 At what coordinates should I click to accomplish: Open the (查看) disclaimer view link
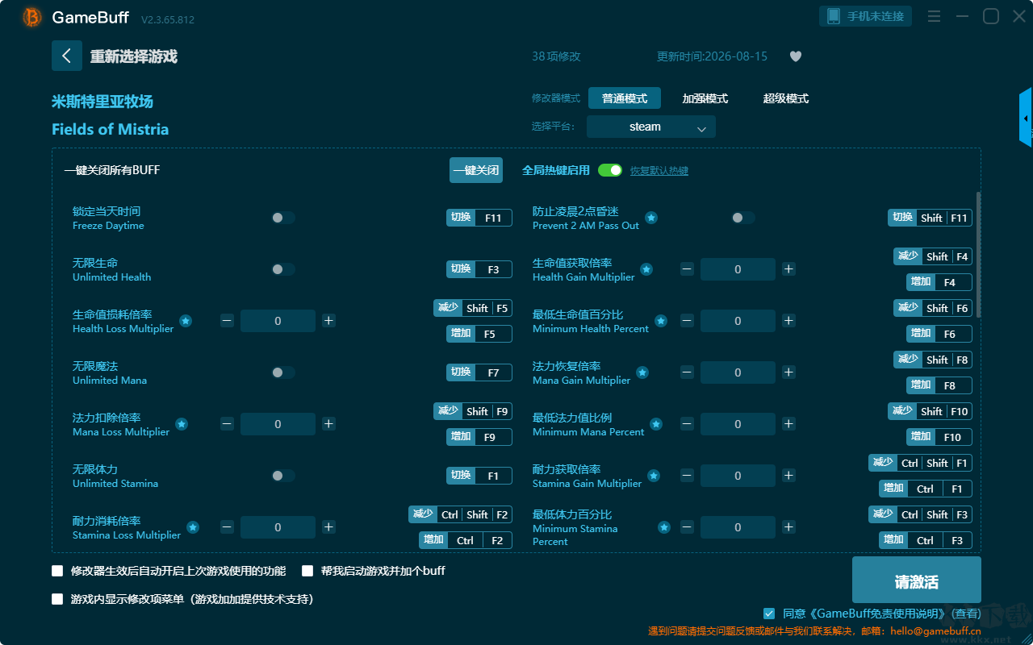point(964,614)
